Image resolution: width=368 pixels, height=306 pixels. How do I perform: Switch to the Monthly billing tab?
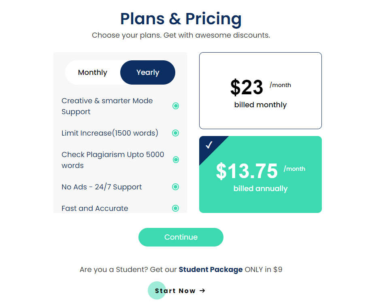(93, 72)
